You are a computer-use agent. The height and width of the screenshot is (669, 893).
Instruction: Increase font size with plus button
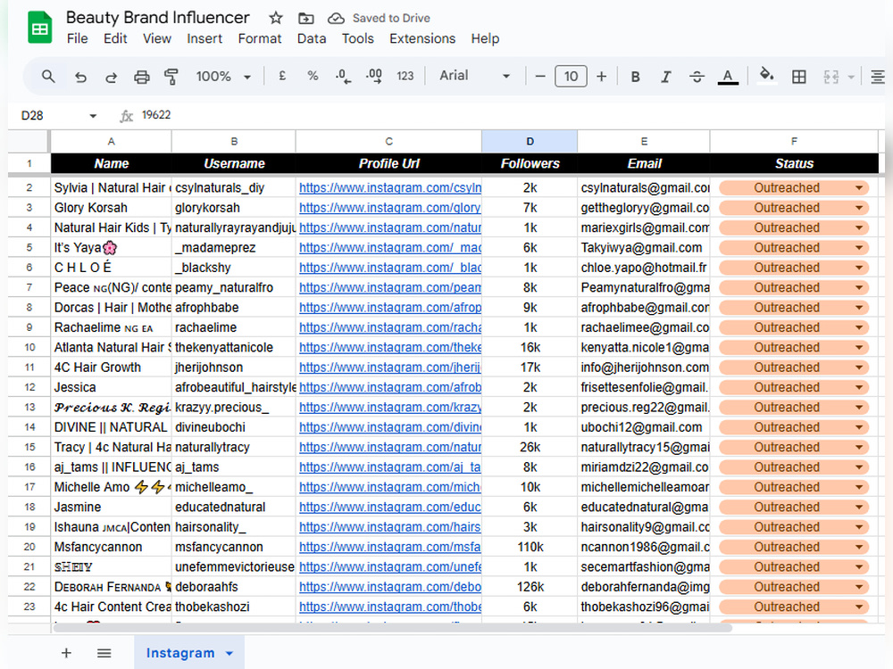coord(601,76)
